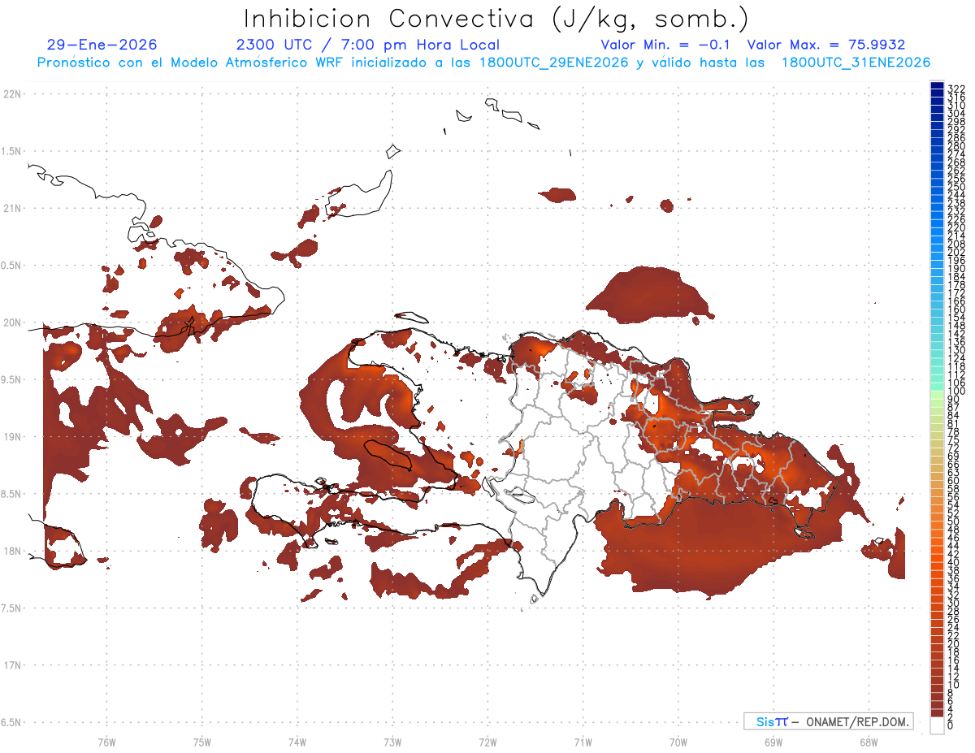Click the 'Valor Max. = 75.9932' text
This screenshot has width=975, height=753.
[826, 45]
